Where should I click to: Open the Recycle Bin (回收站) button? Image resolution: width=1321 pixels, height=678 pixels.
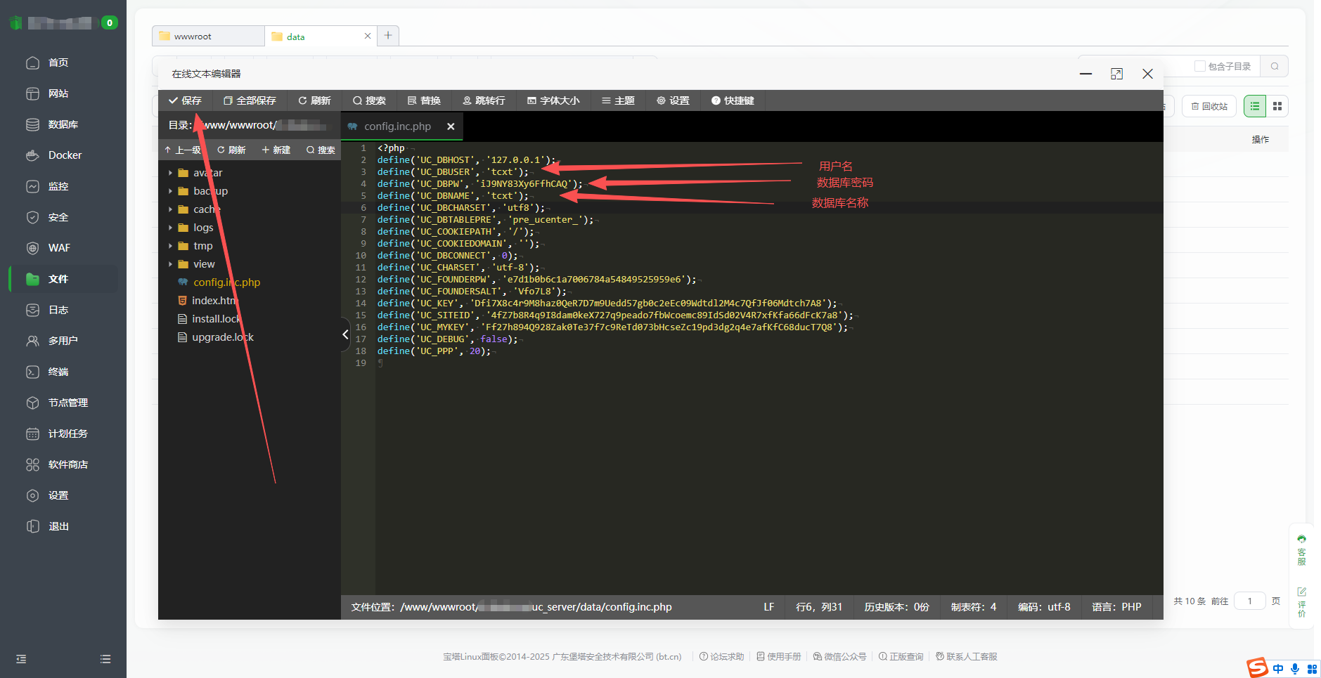point(1209,106)
